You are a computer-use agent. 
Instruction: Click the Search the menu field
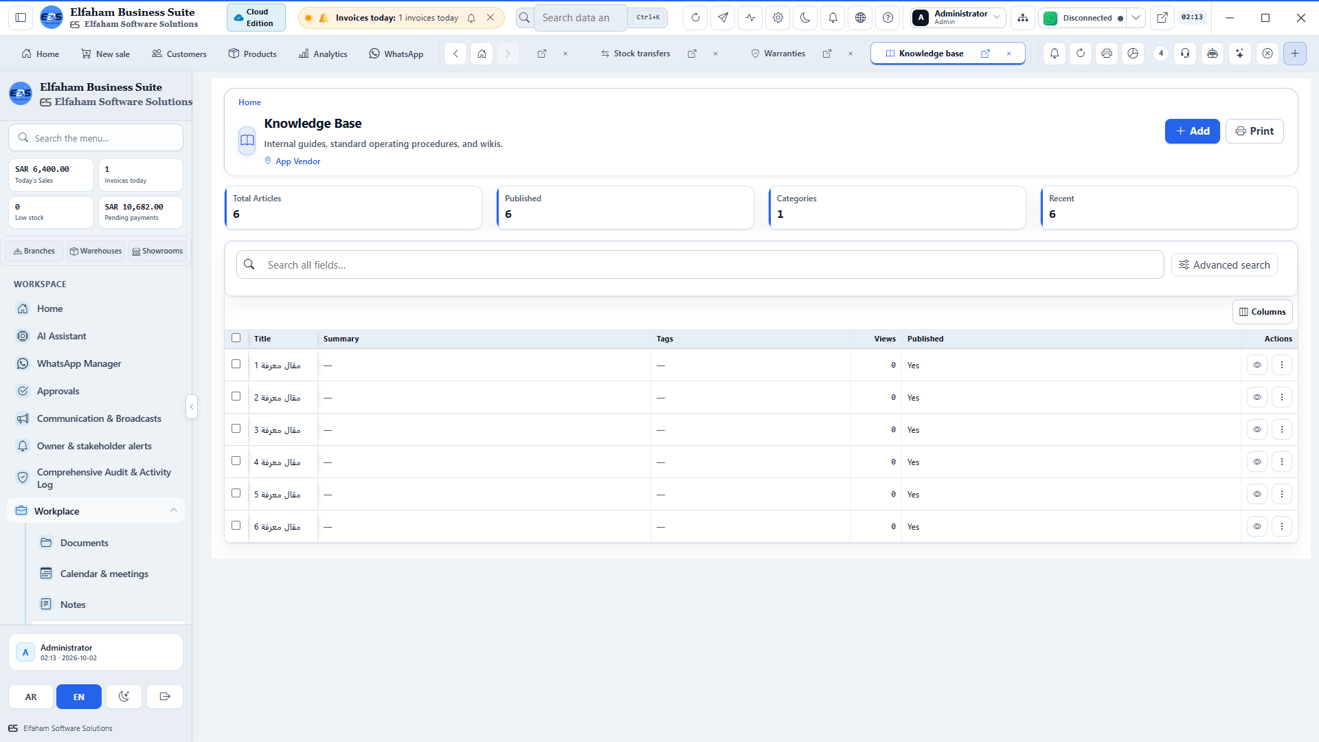pyautogui.click(x=96, y=138)
